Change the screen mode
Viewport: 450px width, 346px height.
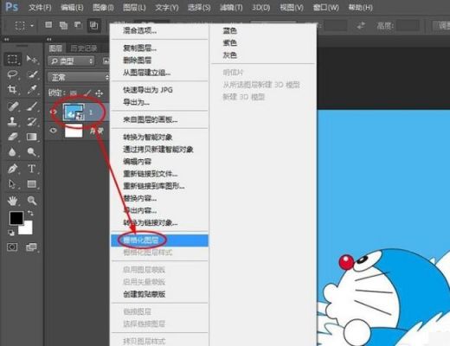pyautogui.click(x=31, y=247)
